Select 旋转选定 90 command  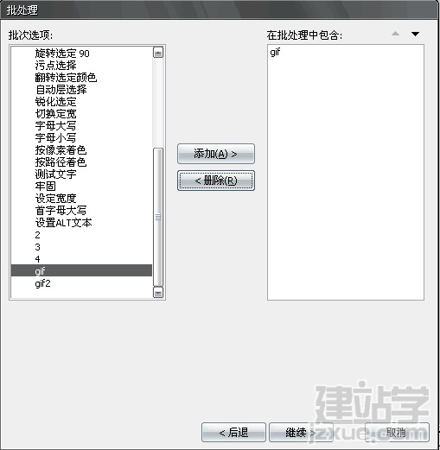pos(62,54)
